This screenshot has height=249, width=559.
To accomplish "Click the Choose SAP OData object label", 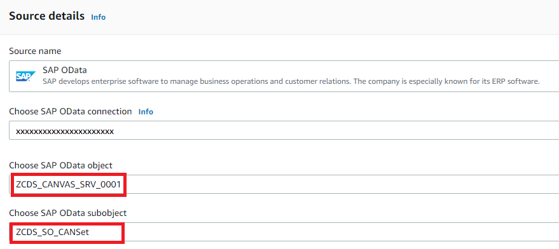I will pyautogui.click(x=60, y=166).
